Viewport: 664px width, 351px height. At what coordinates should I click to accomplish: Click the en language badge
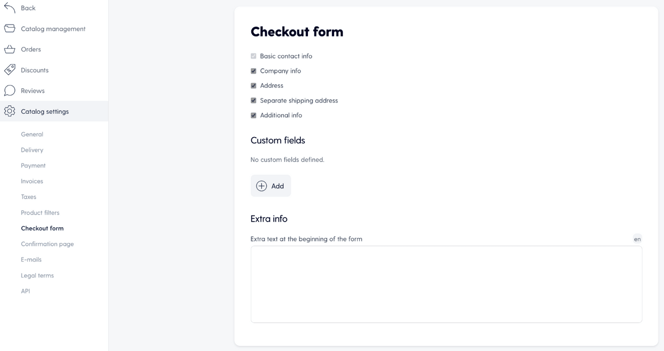pos(637,239)
